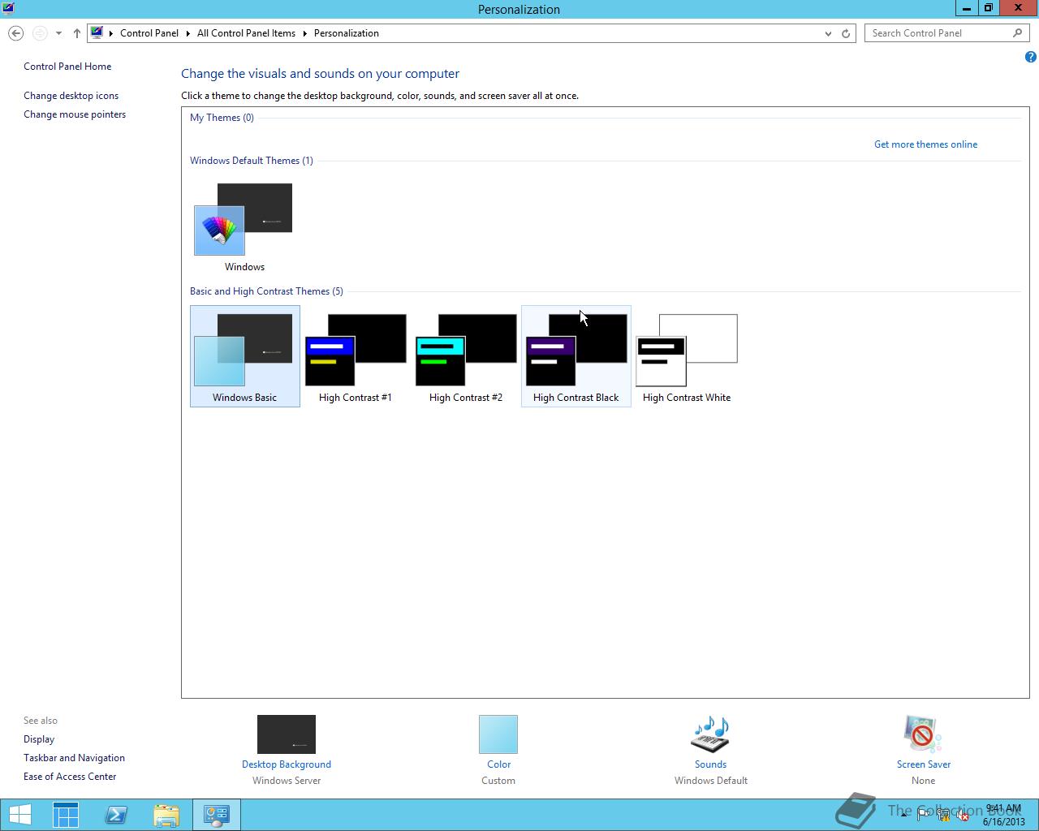
Task: Go up one level with Up arrow
Action: point(77,33)
